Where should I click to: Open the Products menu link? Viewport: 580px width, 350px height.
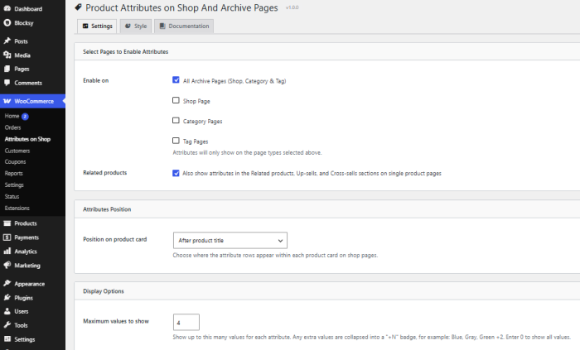pyautogui.click(x=26, y=223)
